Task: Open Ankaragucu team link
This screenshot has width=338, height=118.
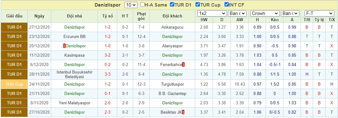Action: click(172, 27)
